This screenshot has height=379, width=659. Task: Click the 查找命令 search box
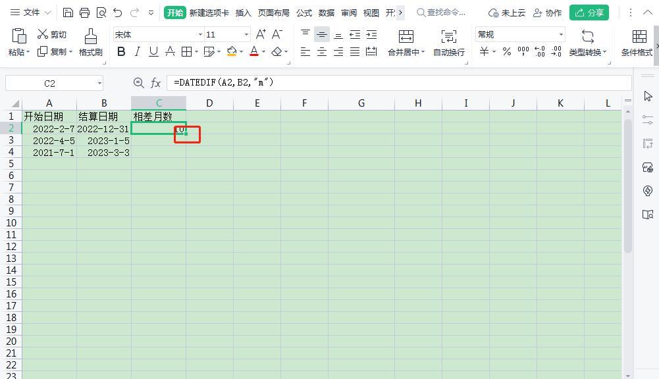pyautogui.click(x=441, y=13)
